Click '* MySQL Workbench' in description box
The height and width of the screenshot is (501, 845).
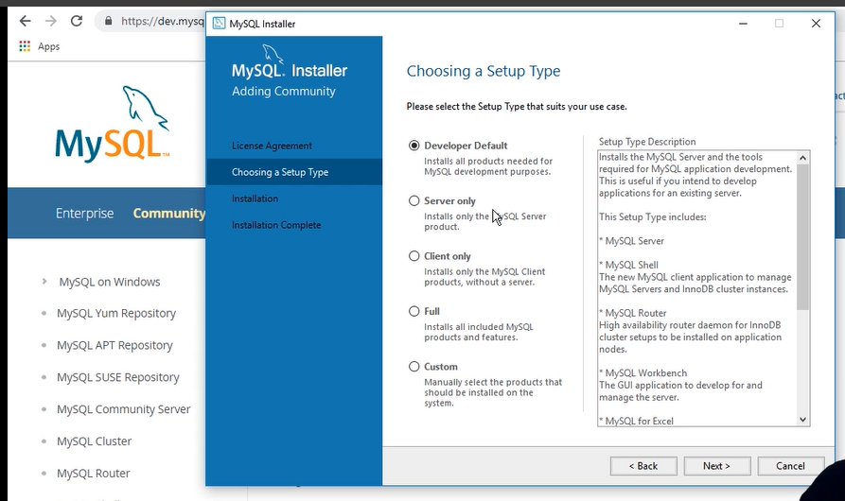[643, 373]
